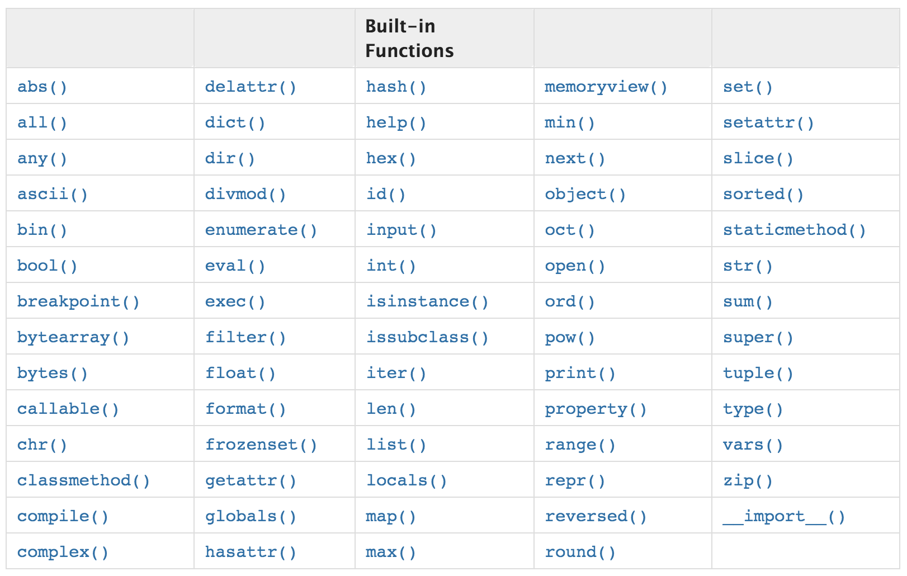Click the delattr() link
This screenshot has width=907, height=576.
click(x=251, y=87)
